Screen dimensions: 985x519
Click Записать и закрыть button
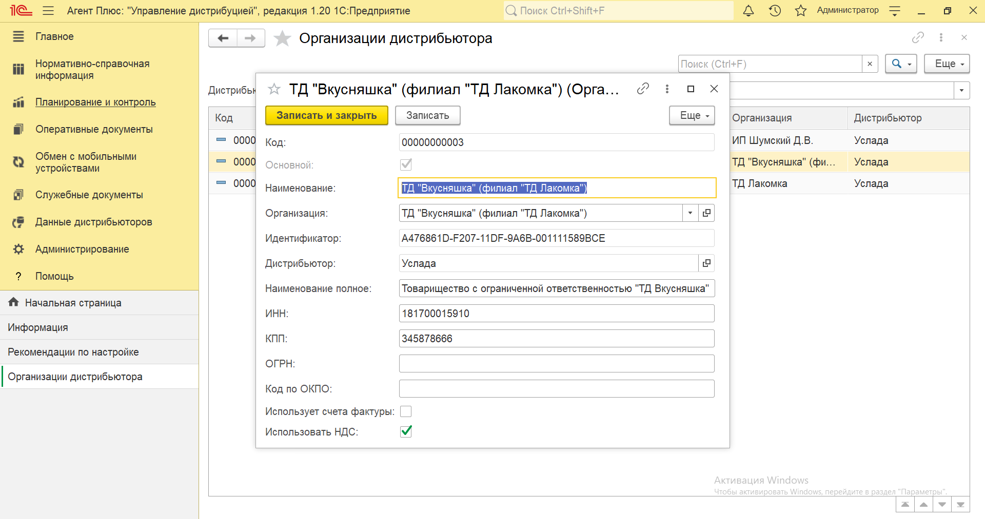click(x=327, y=115)
